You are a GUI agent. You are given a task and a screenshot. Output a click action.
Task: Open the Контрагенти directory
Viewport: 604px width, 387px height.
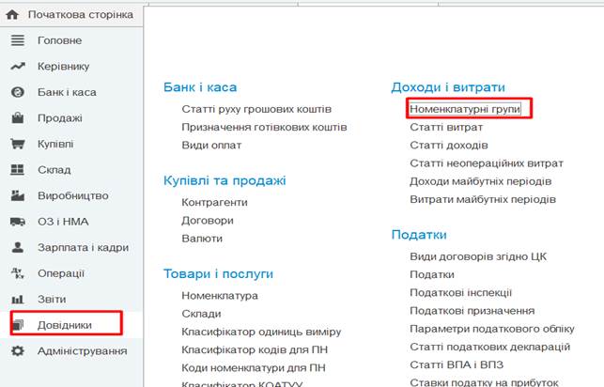pyautogui.click(x=214, y=202)
